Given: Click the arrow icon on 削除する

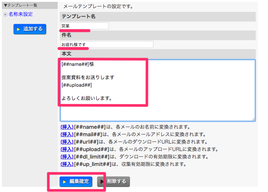Looking at the screenshot, I should pyautogui.click(x=102, y=182).
